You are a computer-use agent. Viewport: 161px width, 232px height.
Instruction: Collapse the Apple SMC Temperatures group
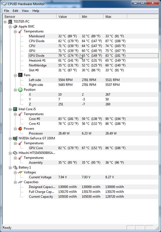click(x=15, y=32)
